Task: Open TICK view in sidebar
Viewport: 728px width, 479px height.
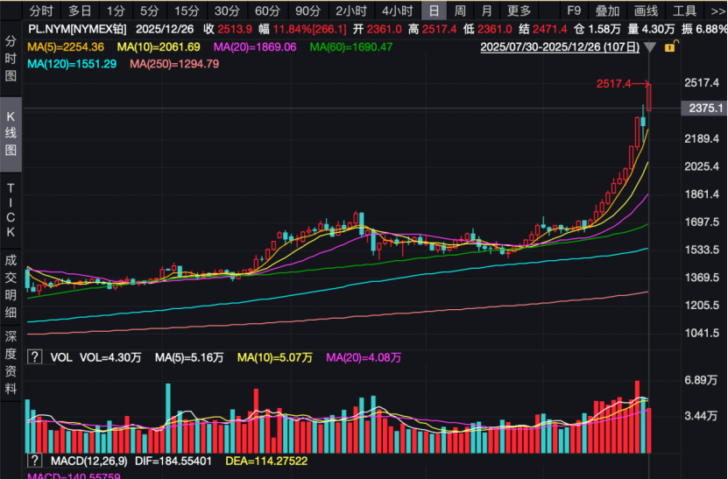Action: point(11,210)
